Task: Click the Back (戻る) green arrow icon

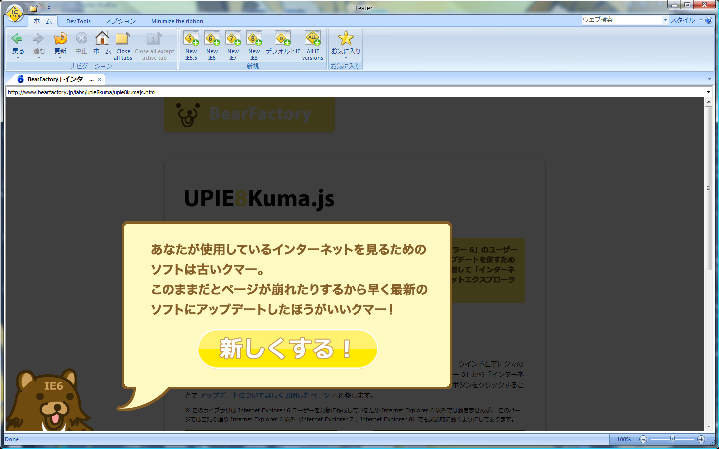Action: pos(18,39)
